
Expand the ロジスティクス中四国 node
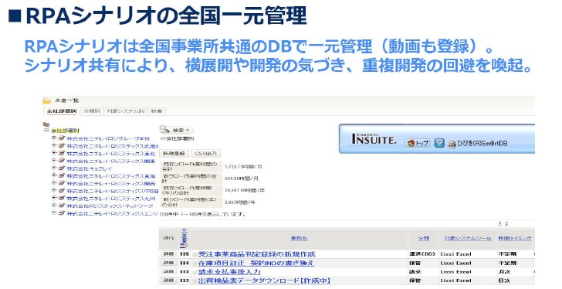tap(54, 190)
